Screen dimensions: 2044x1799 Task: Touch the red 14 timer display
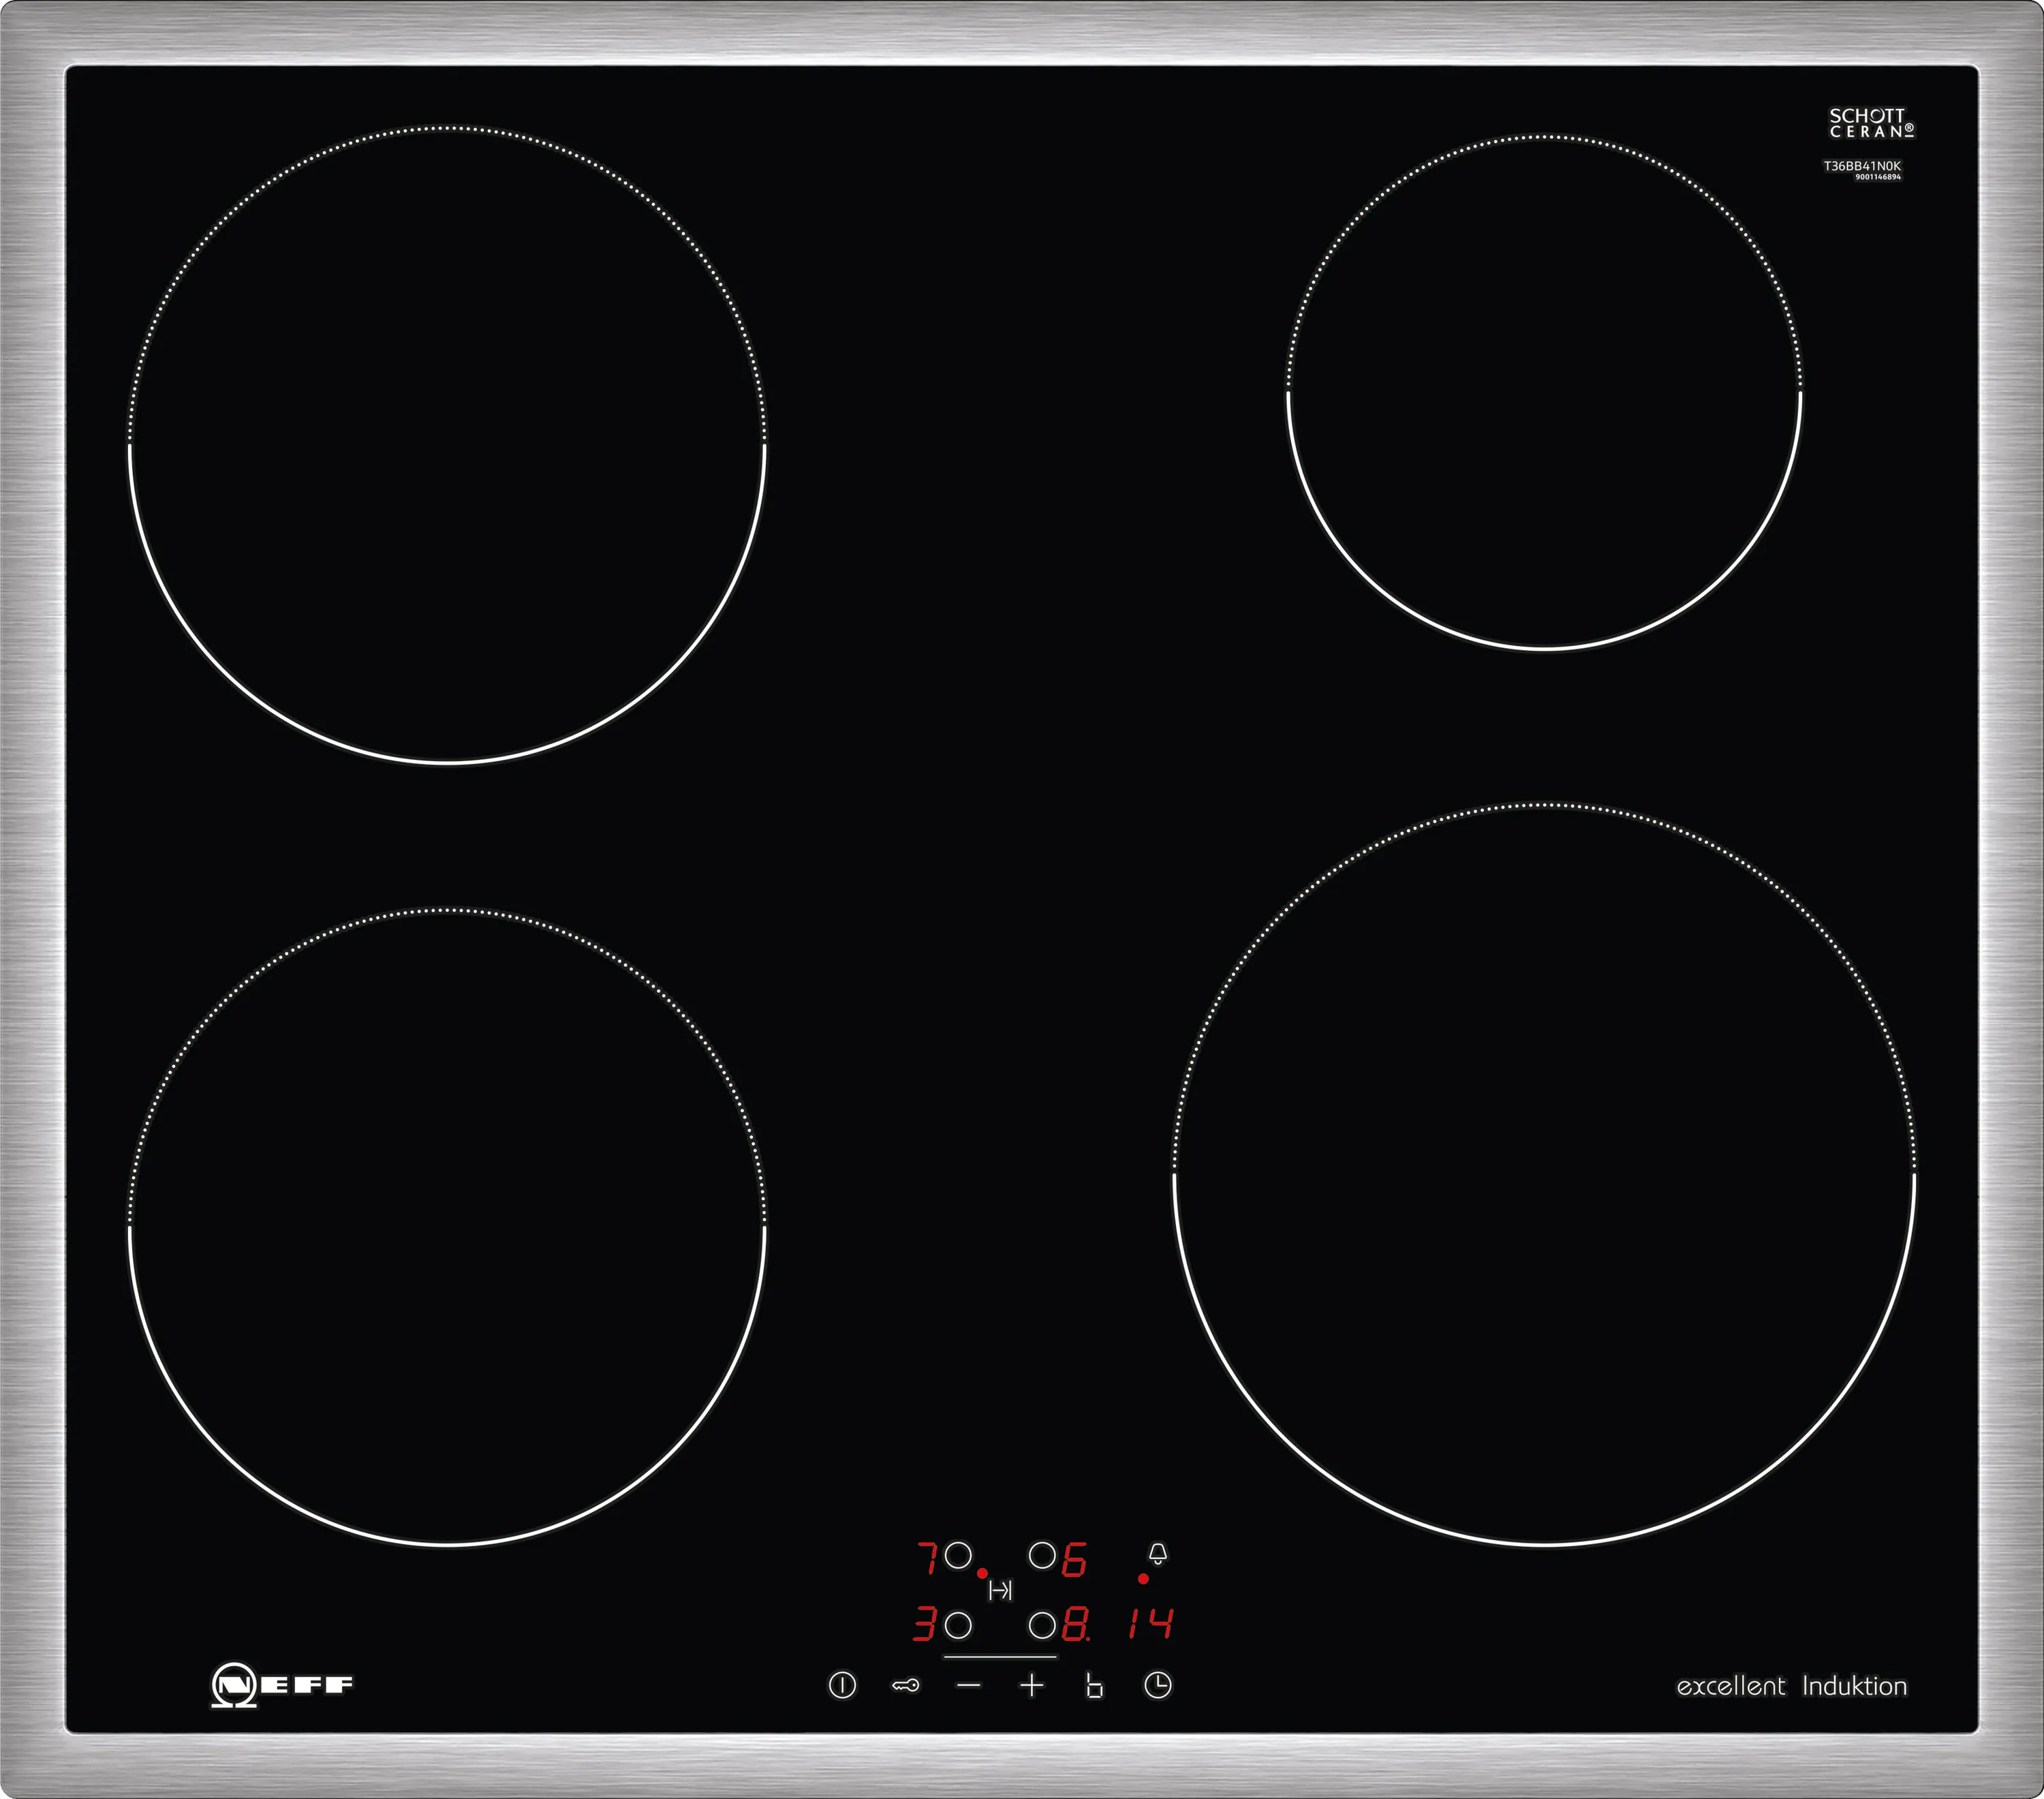[x=1151, y=1624]
